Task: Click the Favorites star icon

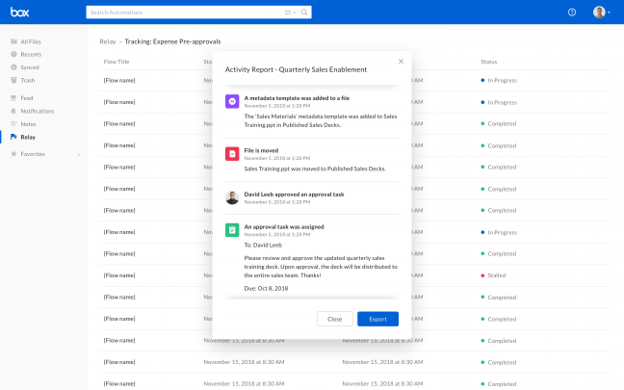Action: (x=13, y=154)
